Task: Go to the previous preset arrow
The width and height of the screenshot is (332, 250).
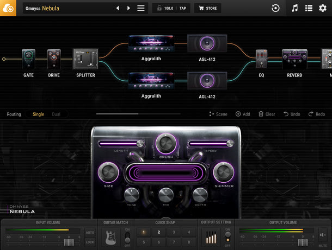Action: [x=118, y=8]
